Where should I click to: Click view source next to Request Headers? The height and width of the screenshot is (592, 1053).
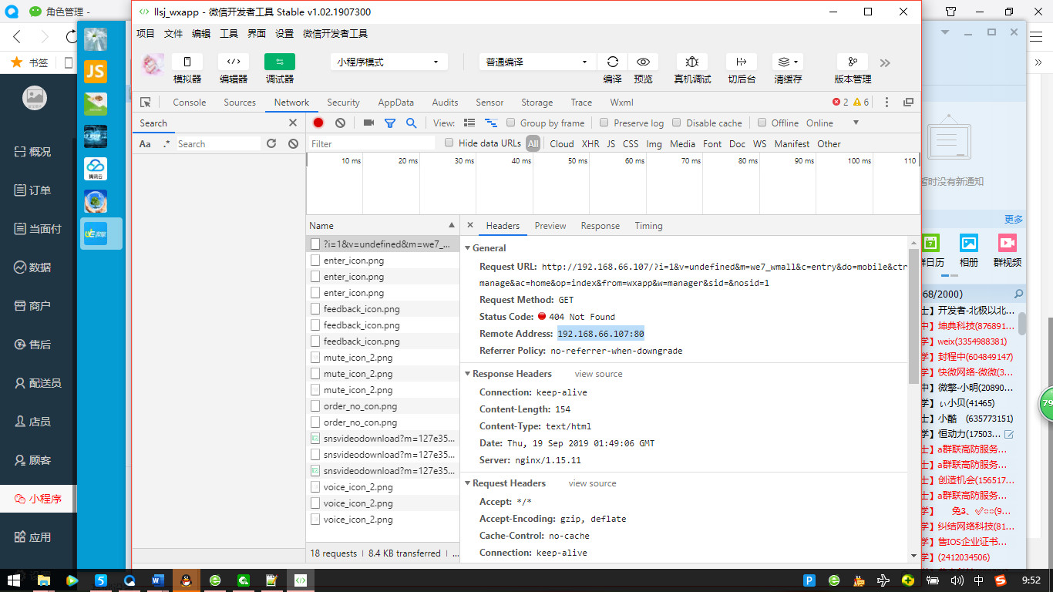tap(592, 483)
